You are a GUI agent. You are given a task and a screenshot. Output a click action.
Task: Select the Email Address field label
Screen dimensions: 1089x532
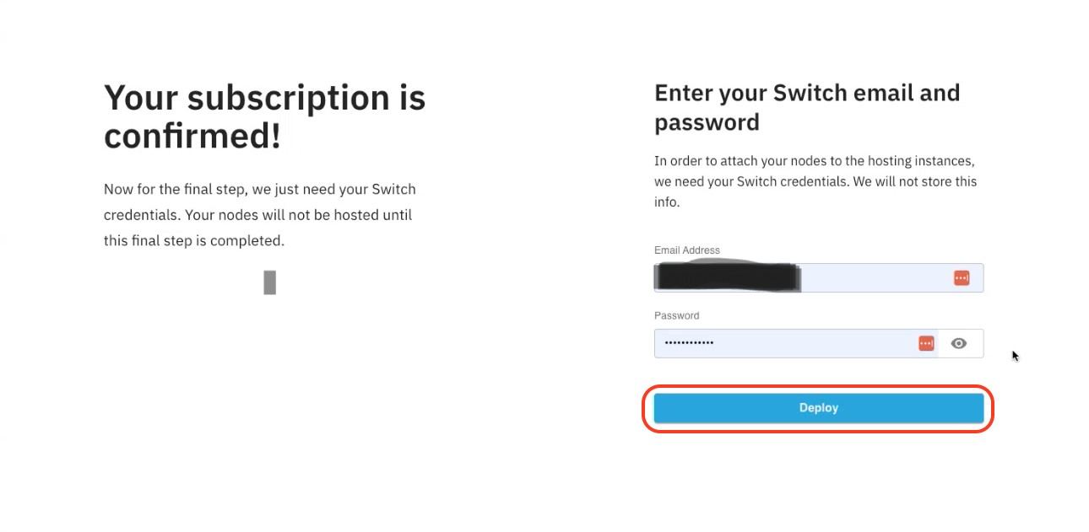(x=687, y=250)
